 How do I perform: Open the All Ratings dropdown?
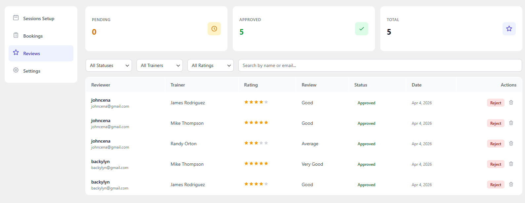(211, 65)
